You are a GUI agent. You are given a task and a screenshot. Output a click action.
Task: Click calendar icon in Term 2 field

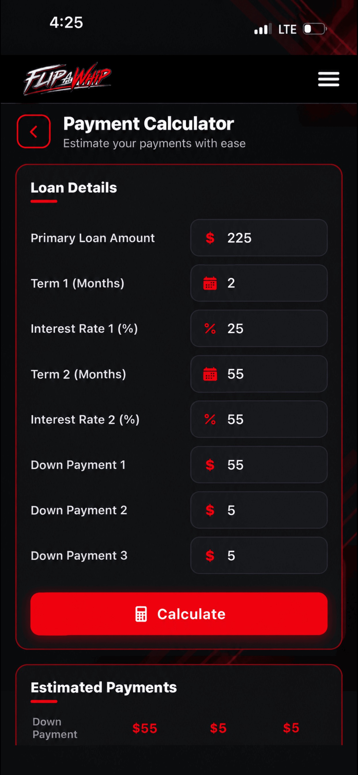[210, 374]
